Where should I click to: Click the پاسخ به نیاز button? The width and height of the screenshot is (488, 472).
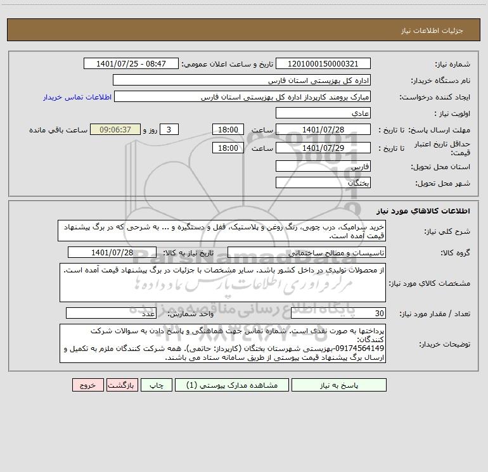click(x=338, y=385)
